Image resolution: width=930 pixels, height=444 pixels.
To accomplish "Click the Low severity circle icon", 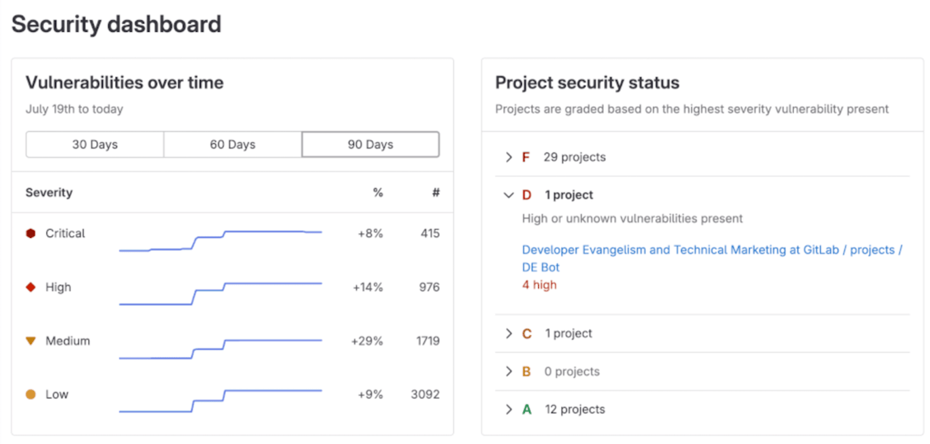I will point(30,394).
